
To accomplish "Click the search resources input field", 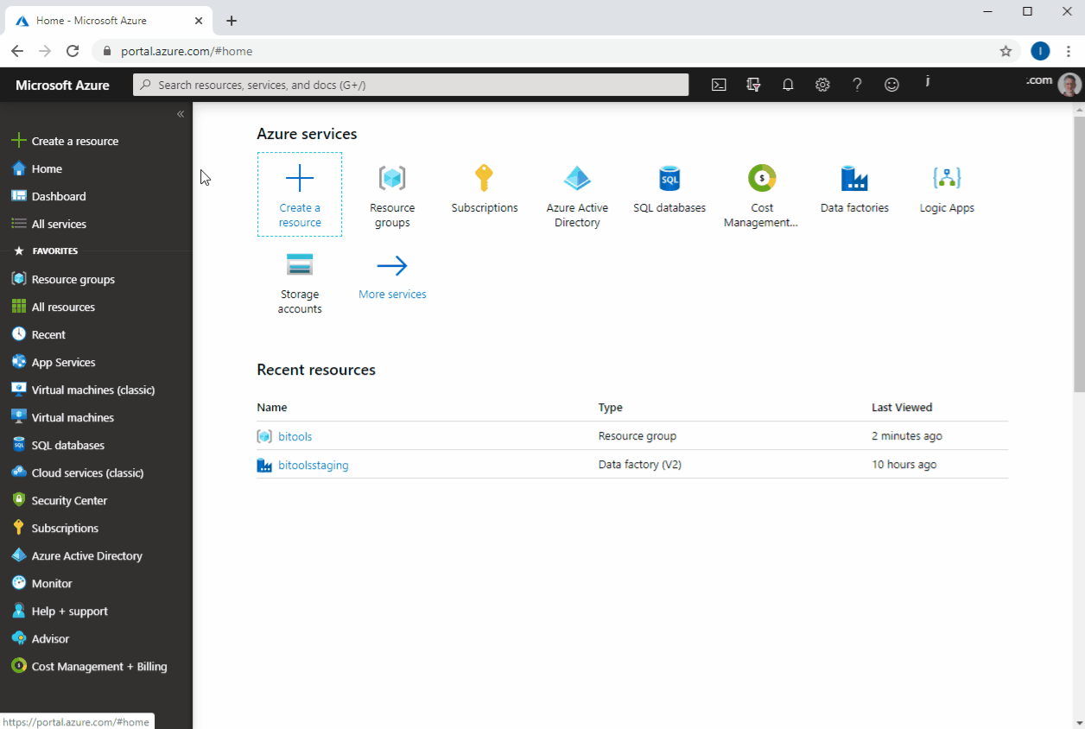I will click(x=410, y=84).
